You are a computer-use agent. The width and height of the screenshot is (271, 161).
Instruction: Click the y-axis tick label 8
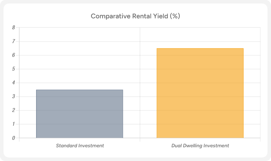13,27
